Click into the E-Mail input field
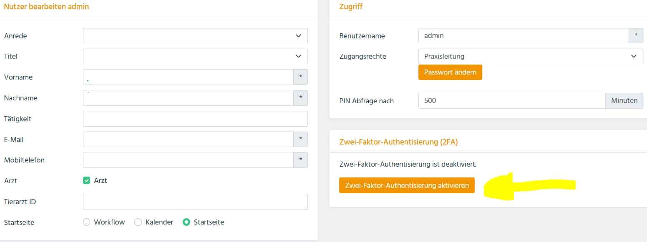647x242 pixels. tap(188, 140)
